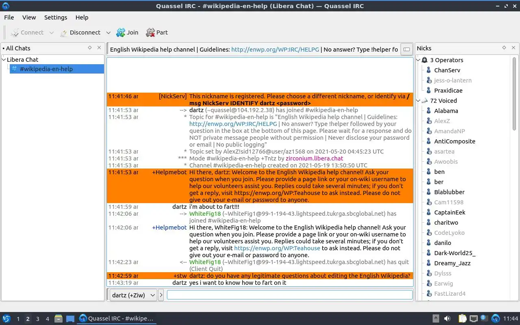Image resolution: width=520 pixels, height=325 pixels.
Task: Open the taskbar application menu launcher
Action: coord(6,318)
